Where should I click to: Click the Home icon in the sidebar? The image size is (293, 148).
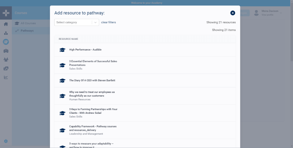point(6,24)
